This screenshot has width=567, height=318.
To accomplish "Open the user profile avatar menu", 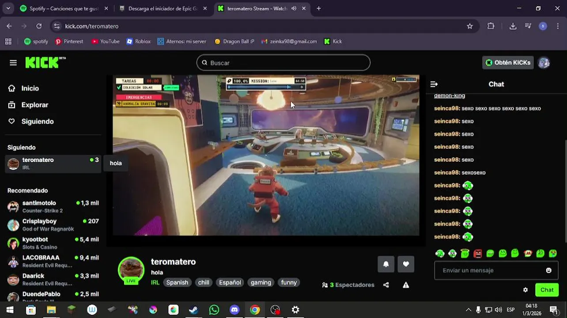I will pos(544,63).
